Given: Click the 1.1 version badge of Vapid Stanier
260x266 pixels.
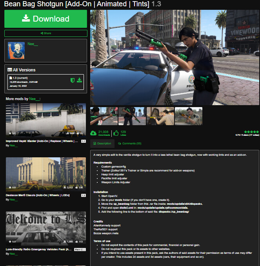Looking at the screenshot, I should pyautogui.click(x=84, y=141).
